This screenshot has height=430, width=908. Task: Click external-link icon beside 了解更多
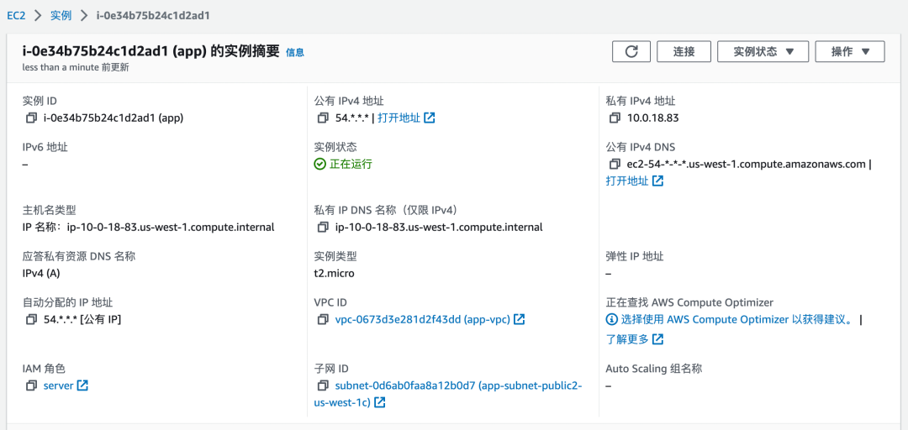click(657, 339)
